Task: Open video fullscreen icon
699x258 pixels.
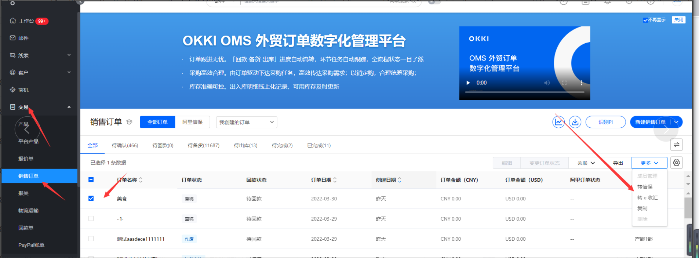Action: coord(564,83)
